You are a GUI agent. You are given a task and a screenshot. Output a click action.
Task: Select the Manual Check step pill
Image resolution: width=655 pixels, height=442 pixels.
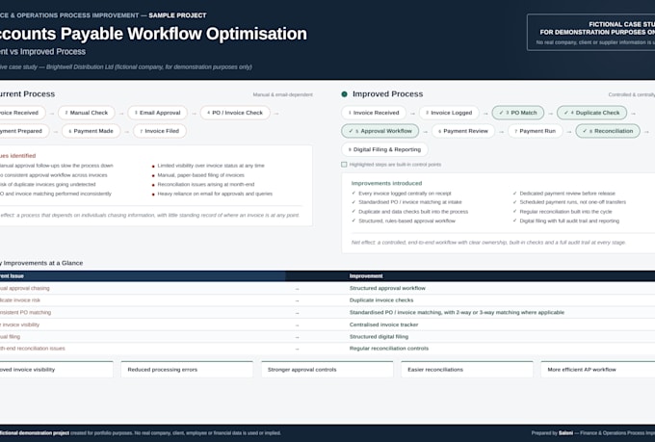[87, 113]
